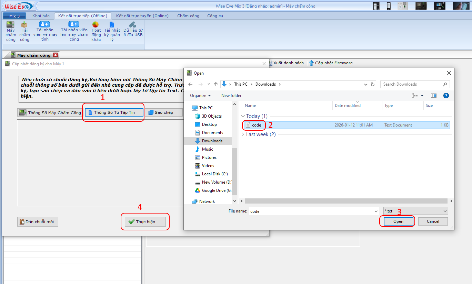Click the Máy chấm công ribbon icon
The width and height of the screenshot is (472, 284).
(x=11, y=25)
